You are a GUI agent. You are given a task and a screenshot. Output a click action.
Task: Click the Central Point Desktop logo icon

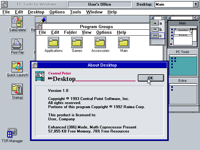(x=40, y=76)
